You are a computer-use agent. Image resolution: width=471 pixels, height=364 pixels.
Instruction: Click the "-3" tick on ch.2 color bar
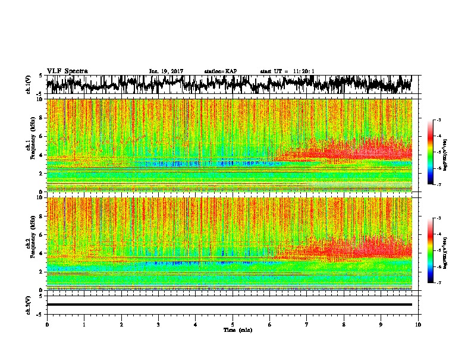(x=438, y=218)
